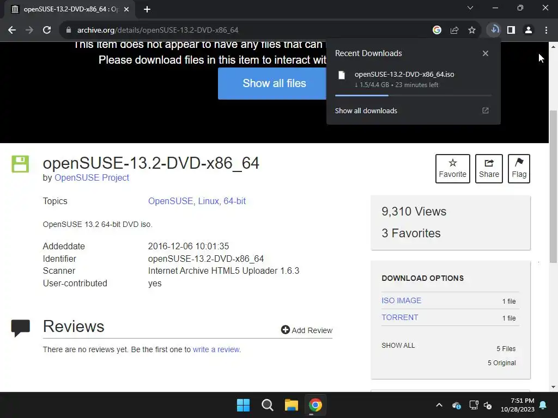Toggle the Chrome downloads toolbar icon
This screenshot has width=558, height=418.
[494, 30]
